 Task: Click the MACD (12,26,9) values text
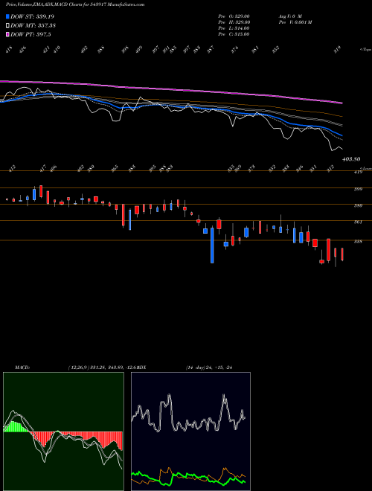[102, 368]
